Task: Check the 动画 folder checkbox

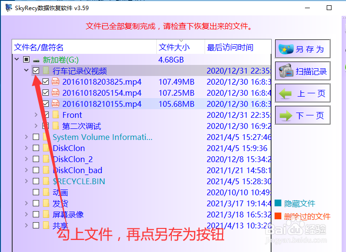Action: [x=36, y=192]
